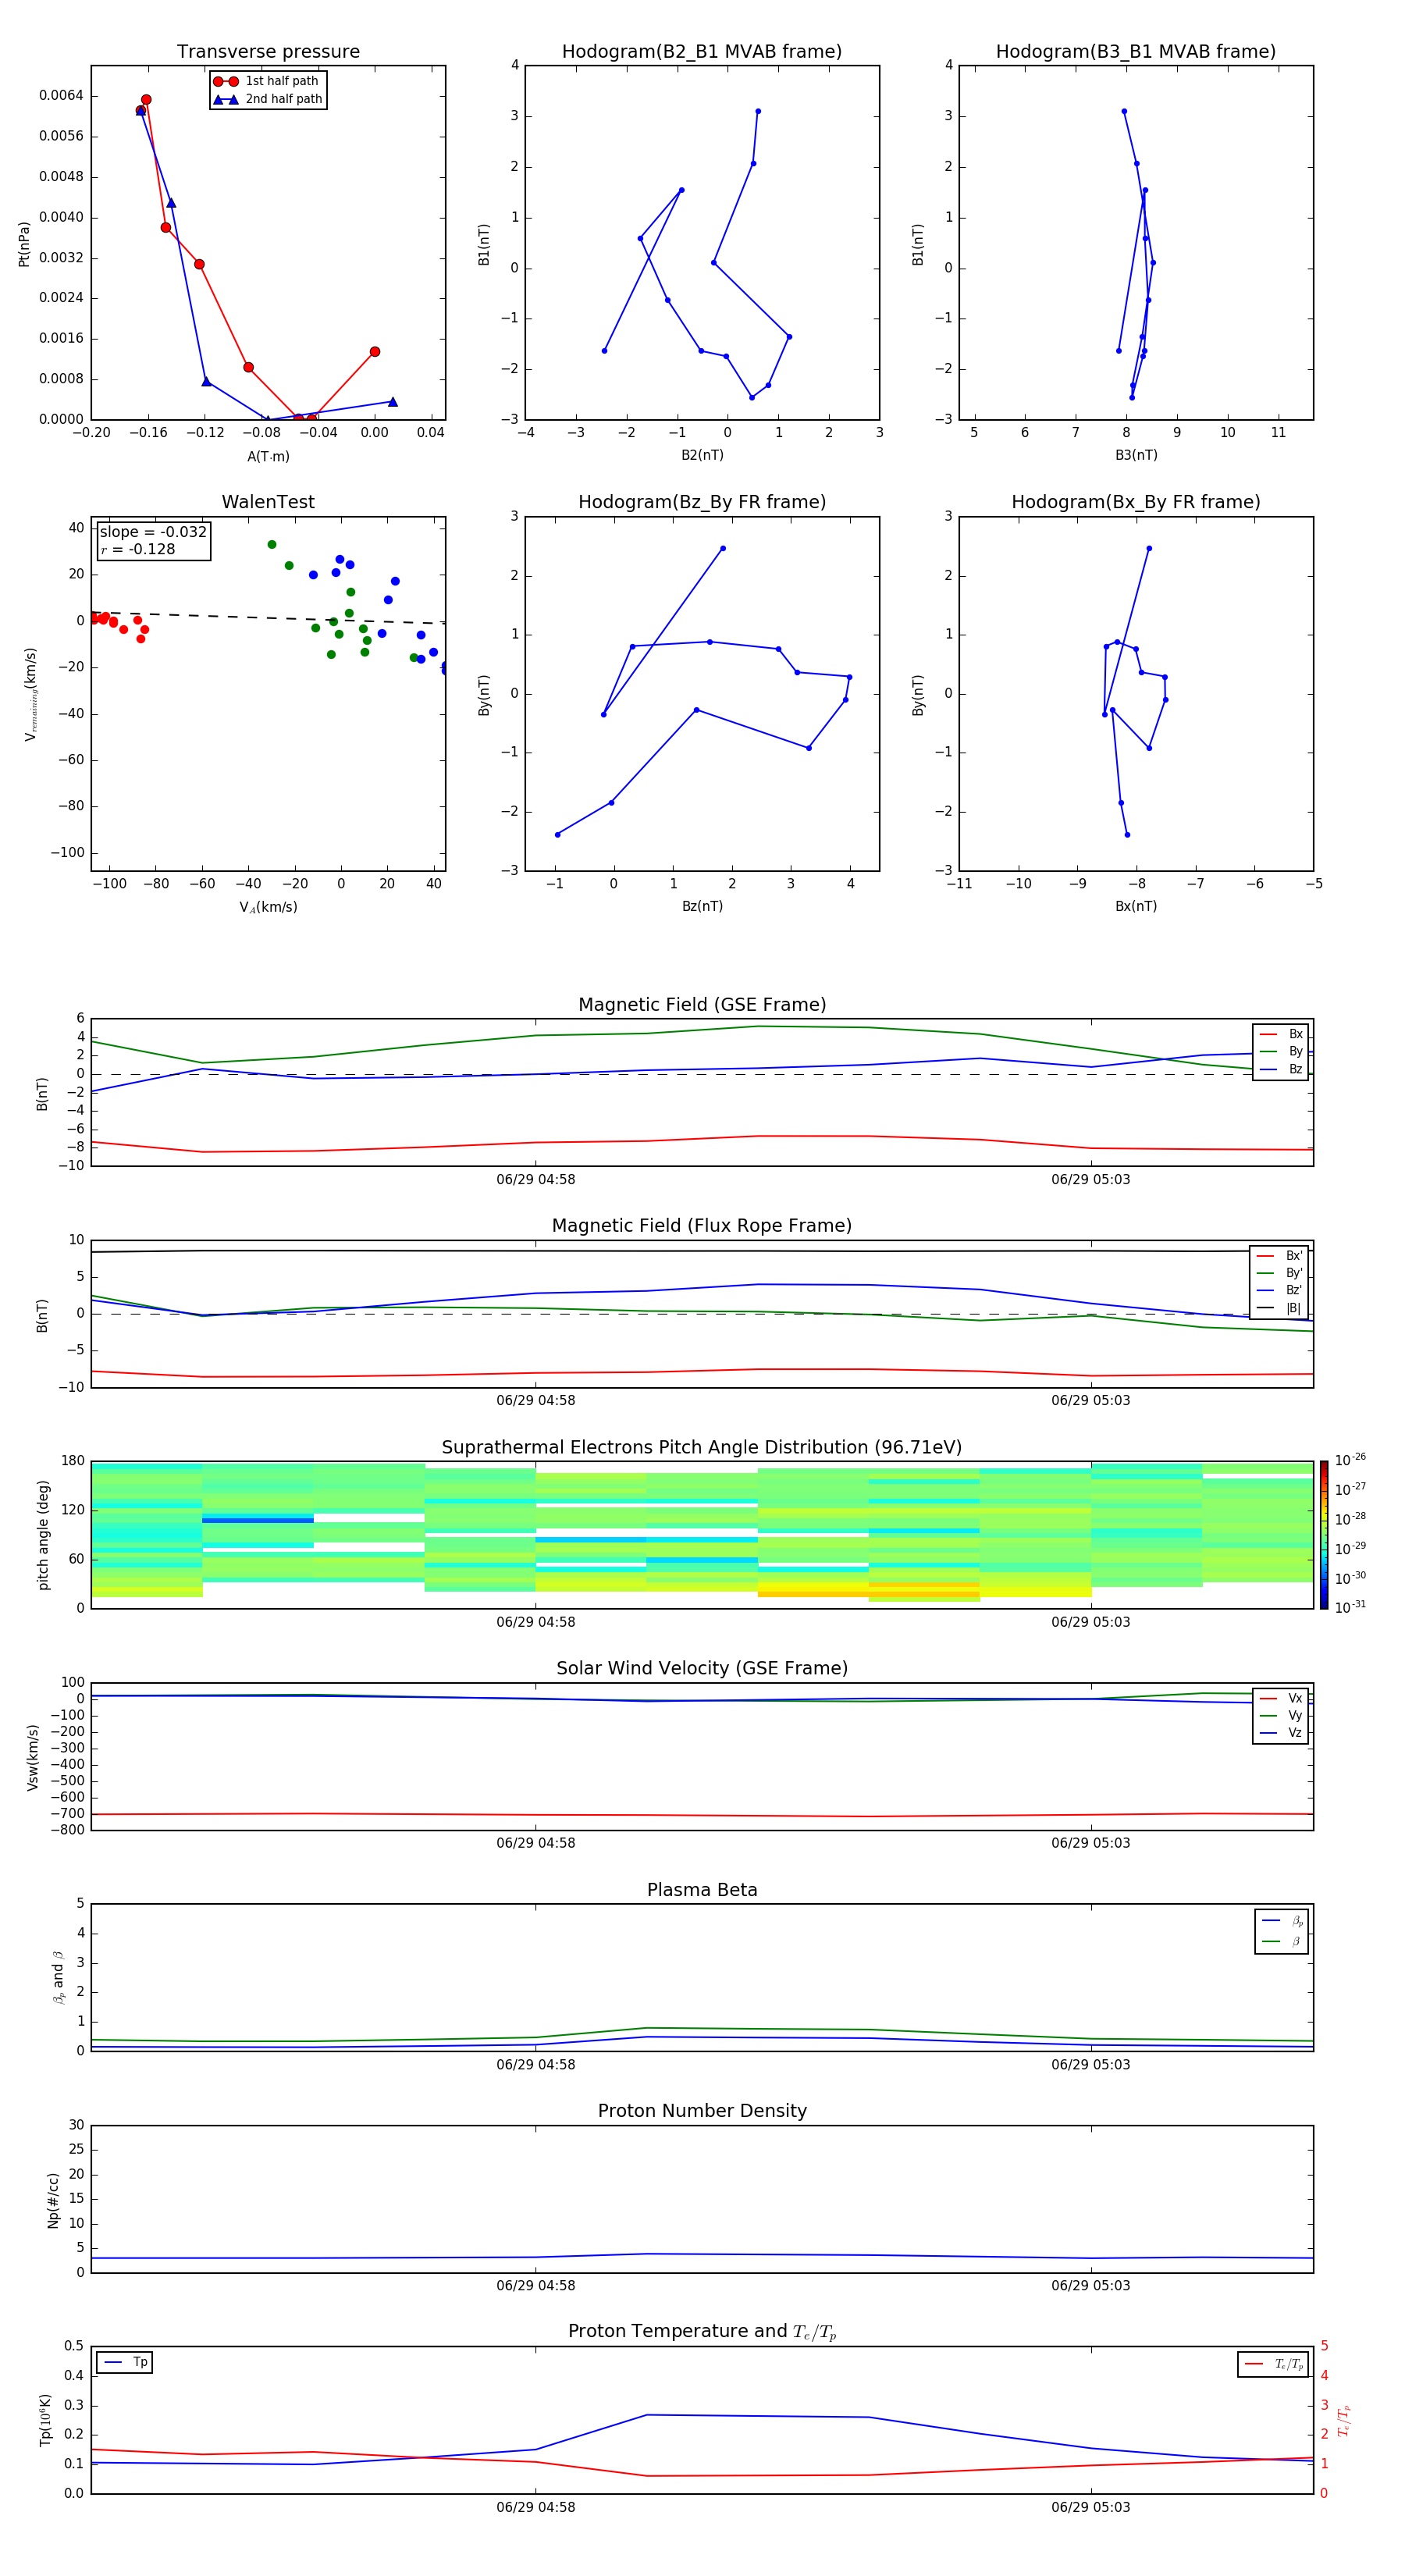
Task: Click the 'Plasma Beta' panel title
Action: point(702,1891)
